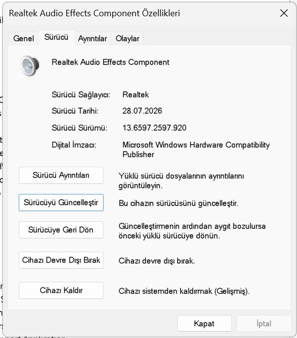The height and width of the screenshot is (338, 297).
Task: Open the Ayrıntılar tab
Action: (92, 38)
